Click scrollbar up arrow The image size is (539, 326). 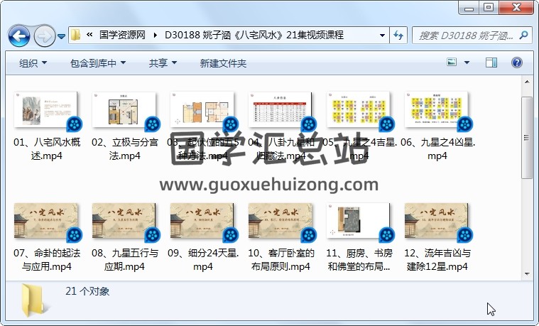527,82
